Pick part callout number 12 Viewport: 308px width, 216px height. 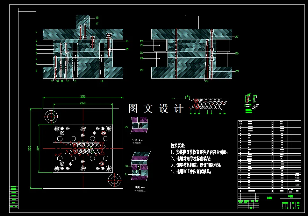(x=68, y=81)
